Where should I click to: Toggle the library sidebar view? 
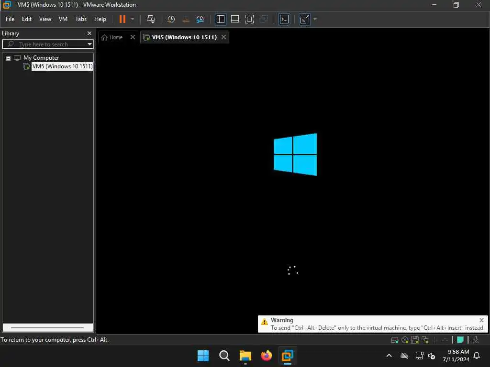tap(221, 19)
